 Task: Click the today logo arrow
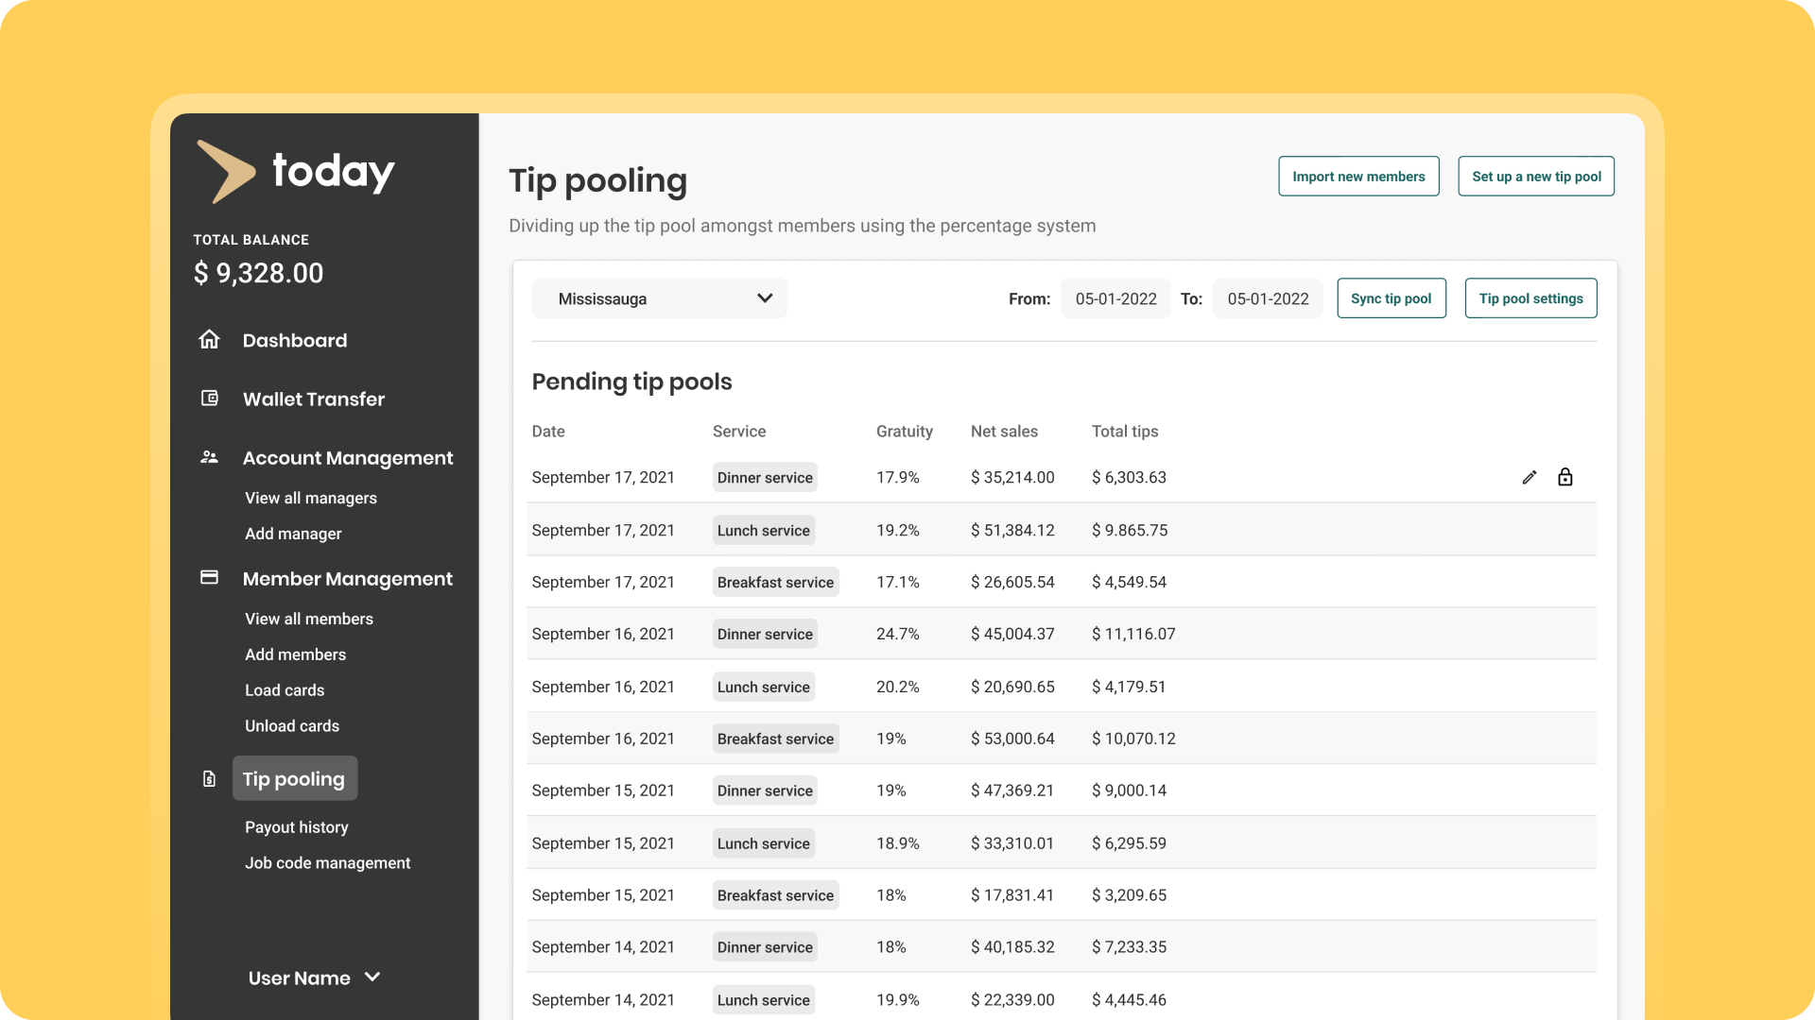point(227,171)
